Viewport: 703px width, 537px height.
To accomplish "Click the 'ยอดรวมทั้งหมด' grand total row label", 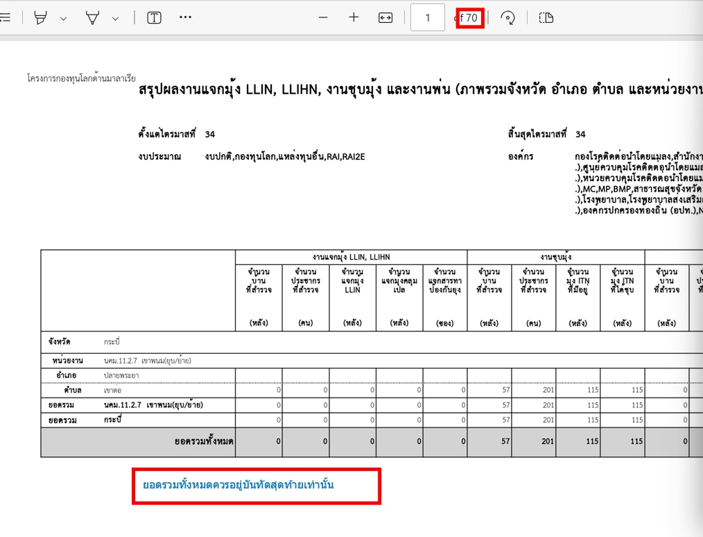I will 204,441.
